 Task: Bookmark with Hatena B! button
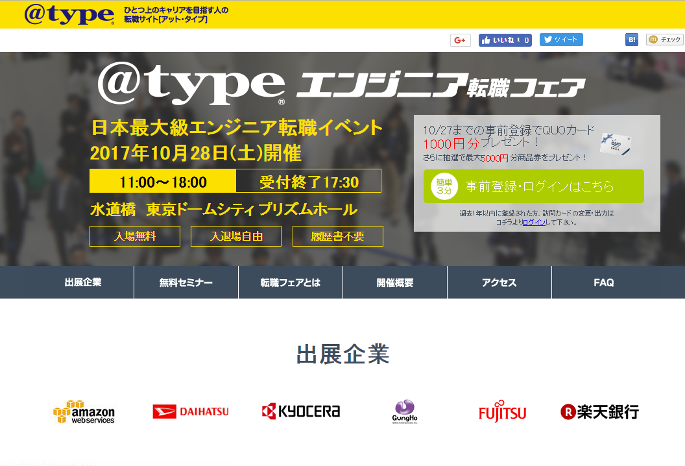pyautogui.click(x=632, y=40)
